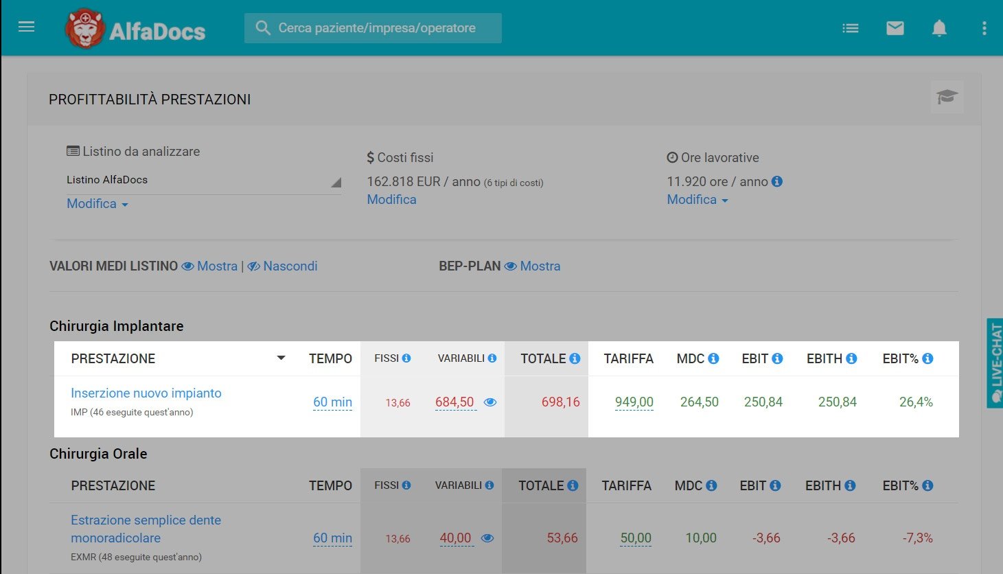
Task: Open Modifica dropdown under Listino
Action: pos(97,204)
